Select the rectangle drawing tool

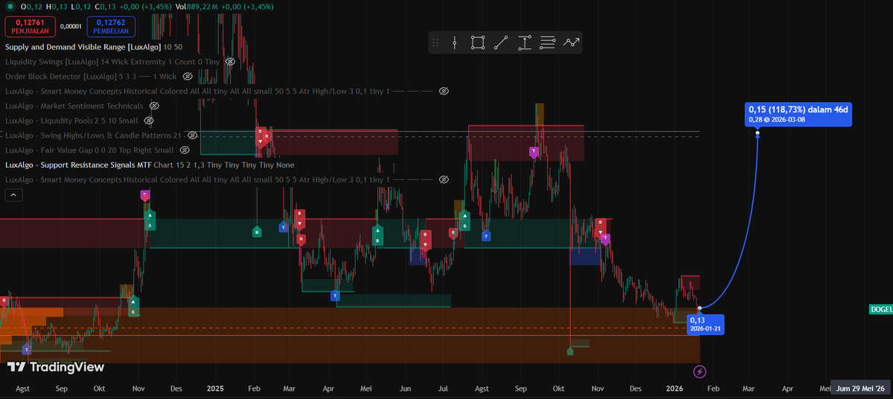coord(478,42)
